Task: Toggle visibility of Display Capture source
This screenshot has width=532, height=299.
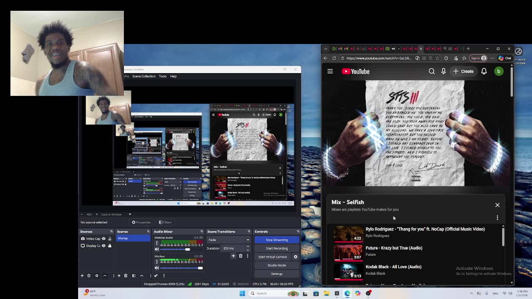Action: click(103, 246)
